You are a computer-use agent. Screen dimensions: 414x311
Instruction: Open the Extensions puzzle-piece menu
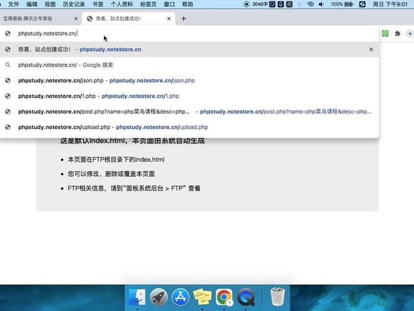click(397, 34)
